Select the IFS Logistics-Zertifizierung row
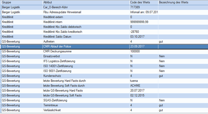Image resolution: width=208 pixels, height=114 pixels. tap(105, 61)
